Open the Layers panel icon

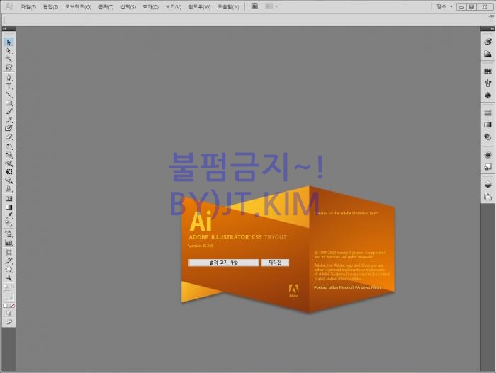click(x=487, y=184)
